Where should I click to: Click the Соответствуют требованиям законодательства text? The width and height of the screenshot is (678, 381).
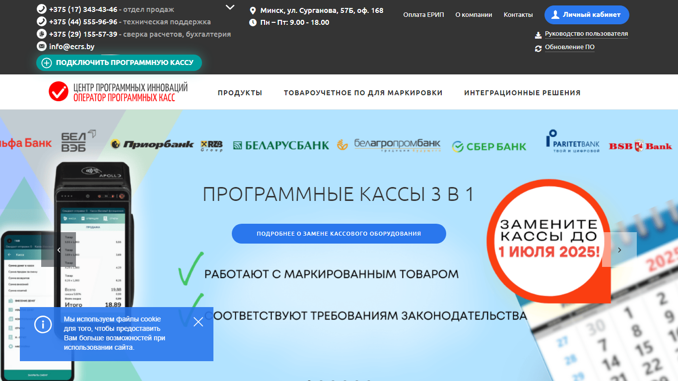[x=366, y=316]
